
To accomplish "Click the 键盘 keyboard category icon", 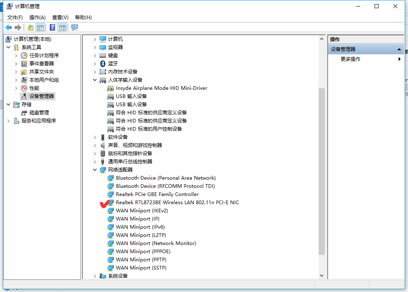I will click(103, 56).
